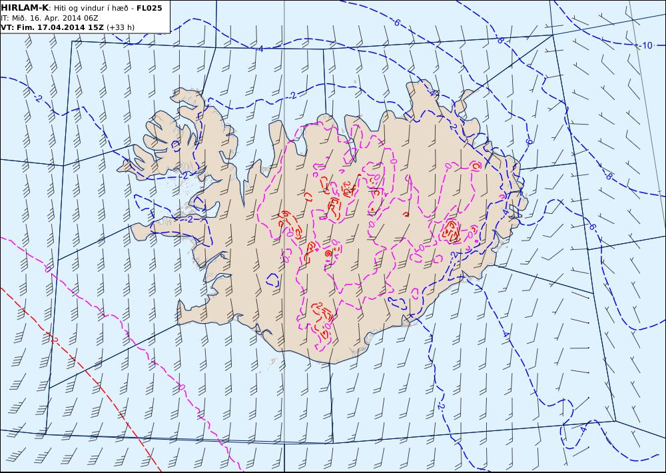Click the FL025 flight level label
666x473 pixels.
click(x=149, y=8)
